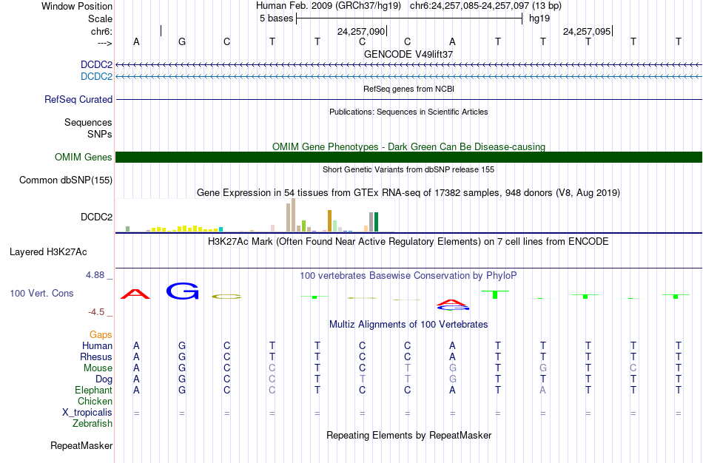
Task: Open Short Genetic Variants from dbSNP title
Action: 408,169
